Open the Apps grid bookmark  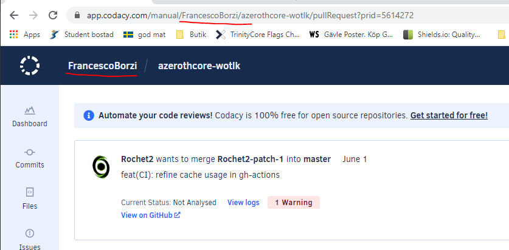(25, 35)
